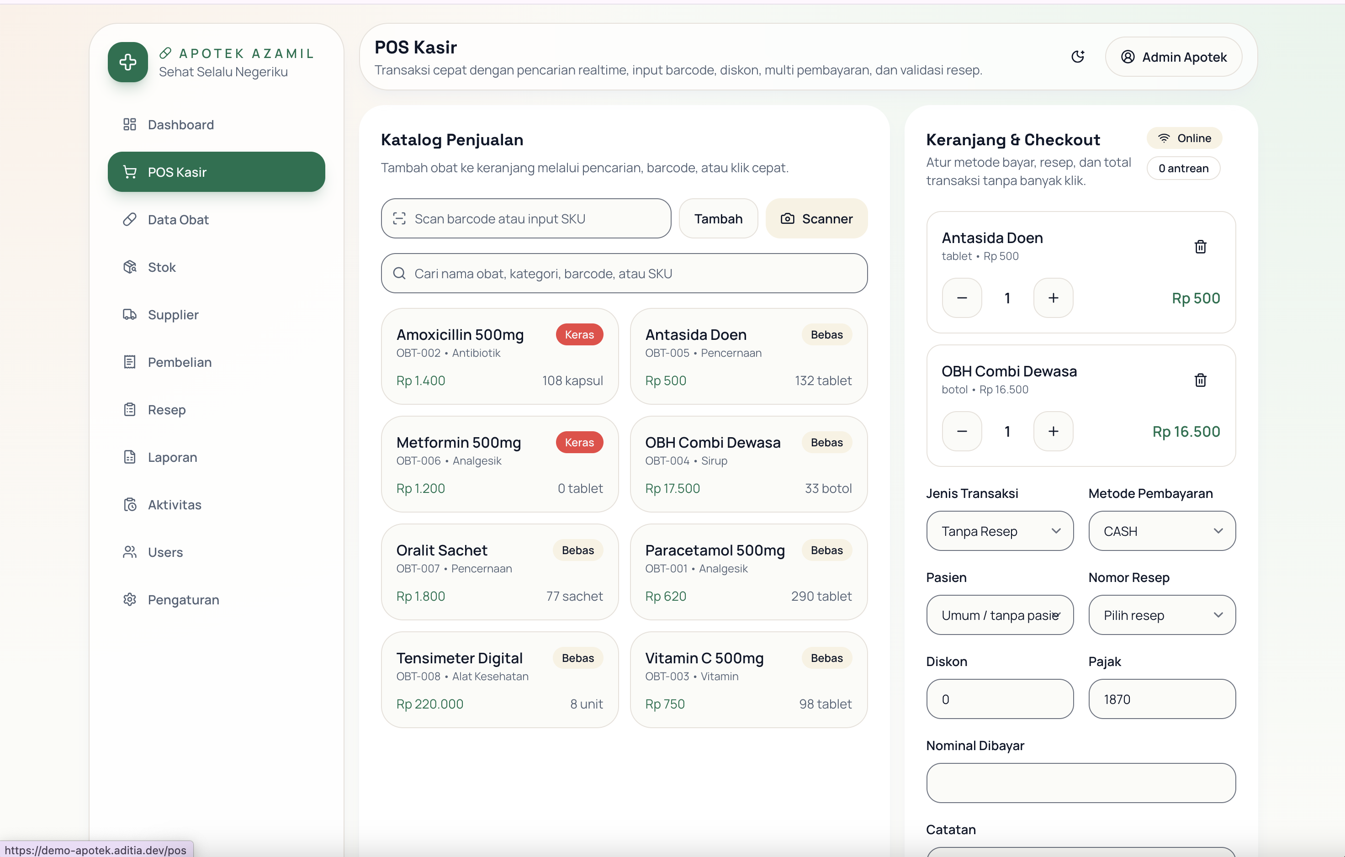Viewport: 1345px width, 857px height.
Task: Open Admin Apotek profile button
Action: 1173,57
